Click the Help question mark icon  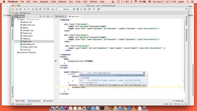[x=94, y=9]
